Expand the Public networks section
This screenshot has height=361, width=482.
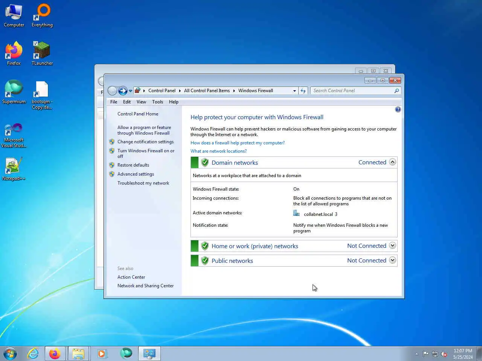click(x=392, y=260)
